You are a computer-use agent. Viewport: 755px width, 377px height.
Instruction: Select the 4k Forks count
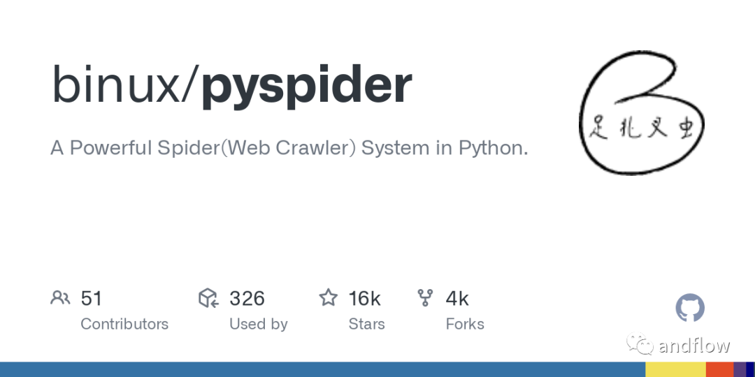coord(457,299)
